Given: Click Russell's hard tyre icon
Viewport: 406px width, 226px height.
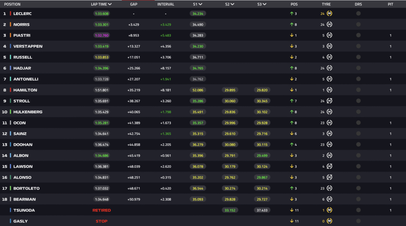Looking at the screenshot, I should click(329, 57).
